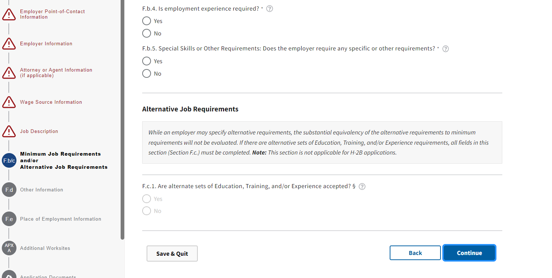Click the F.e step circle icon
Viewport: 552px width, 278px height.
[9, 219]
